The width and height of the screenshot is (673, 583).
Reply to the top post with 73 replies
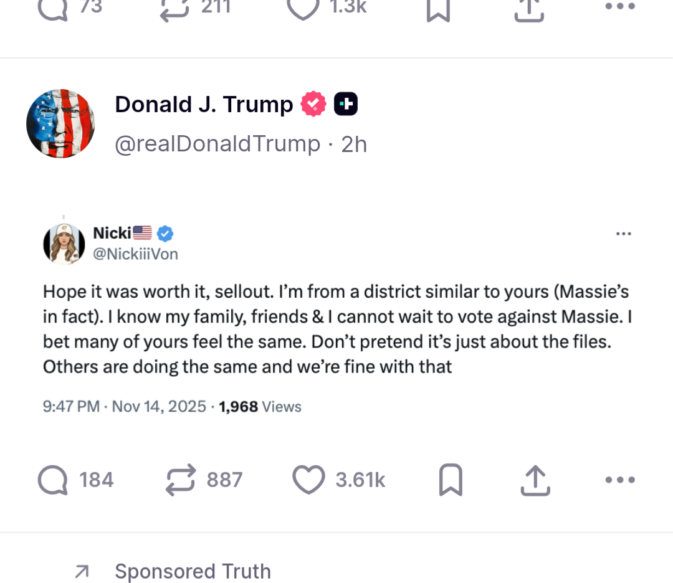tap(52, 7)
